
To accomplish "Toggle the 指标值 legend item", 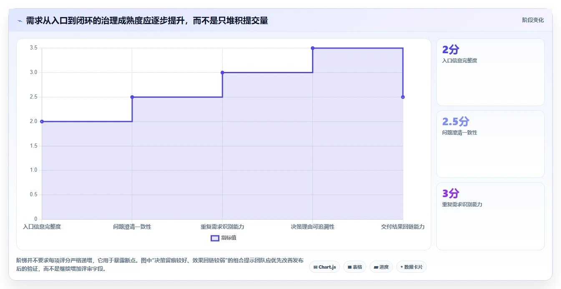I will tap(224, 238).
